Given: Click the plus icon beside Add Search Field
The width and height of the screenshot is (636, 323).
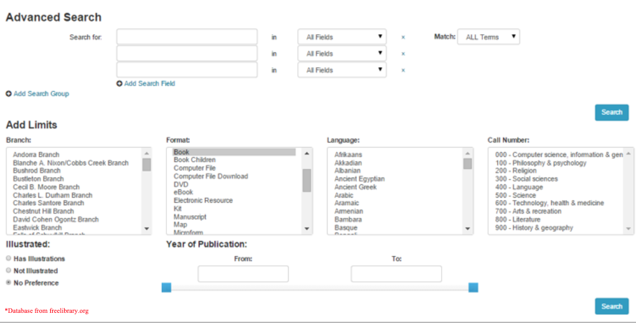Looking at the screenshot, I should pos(119,84).
